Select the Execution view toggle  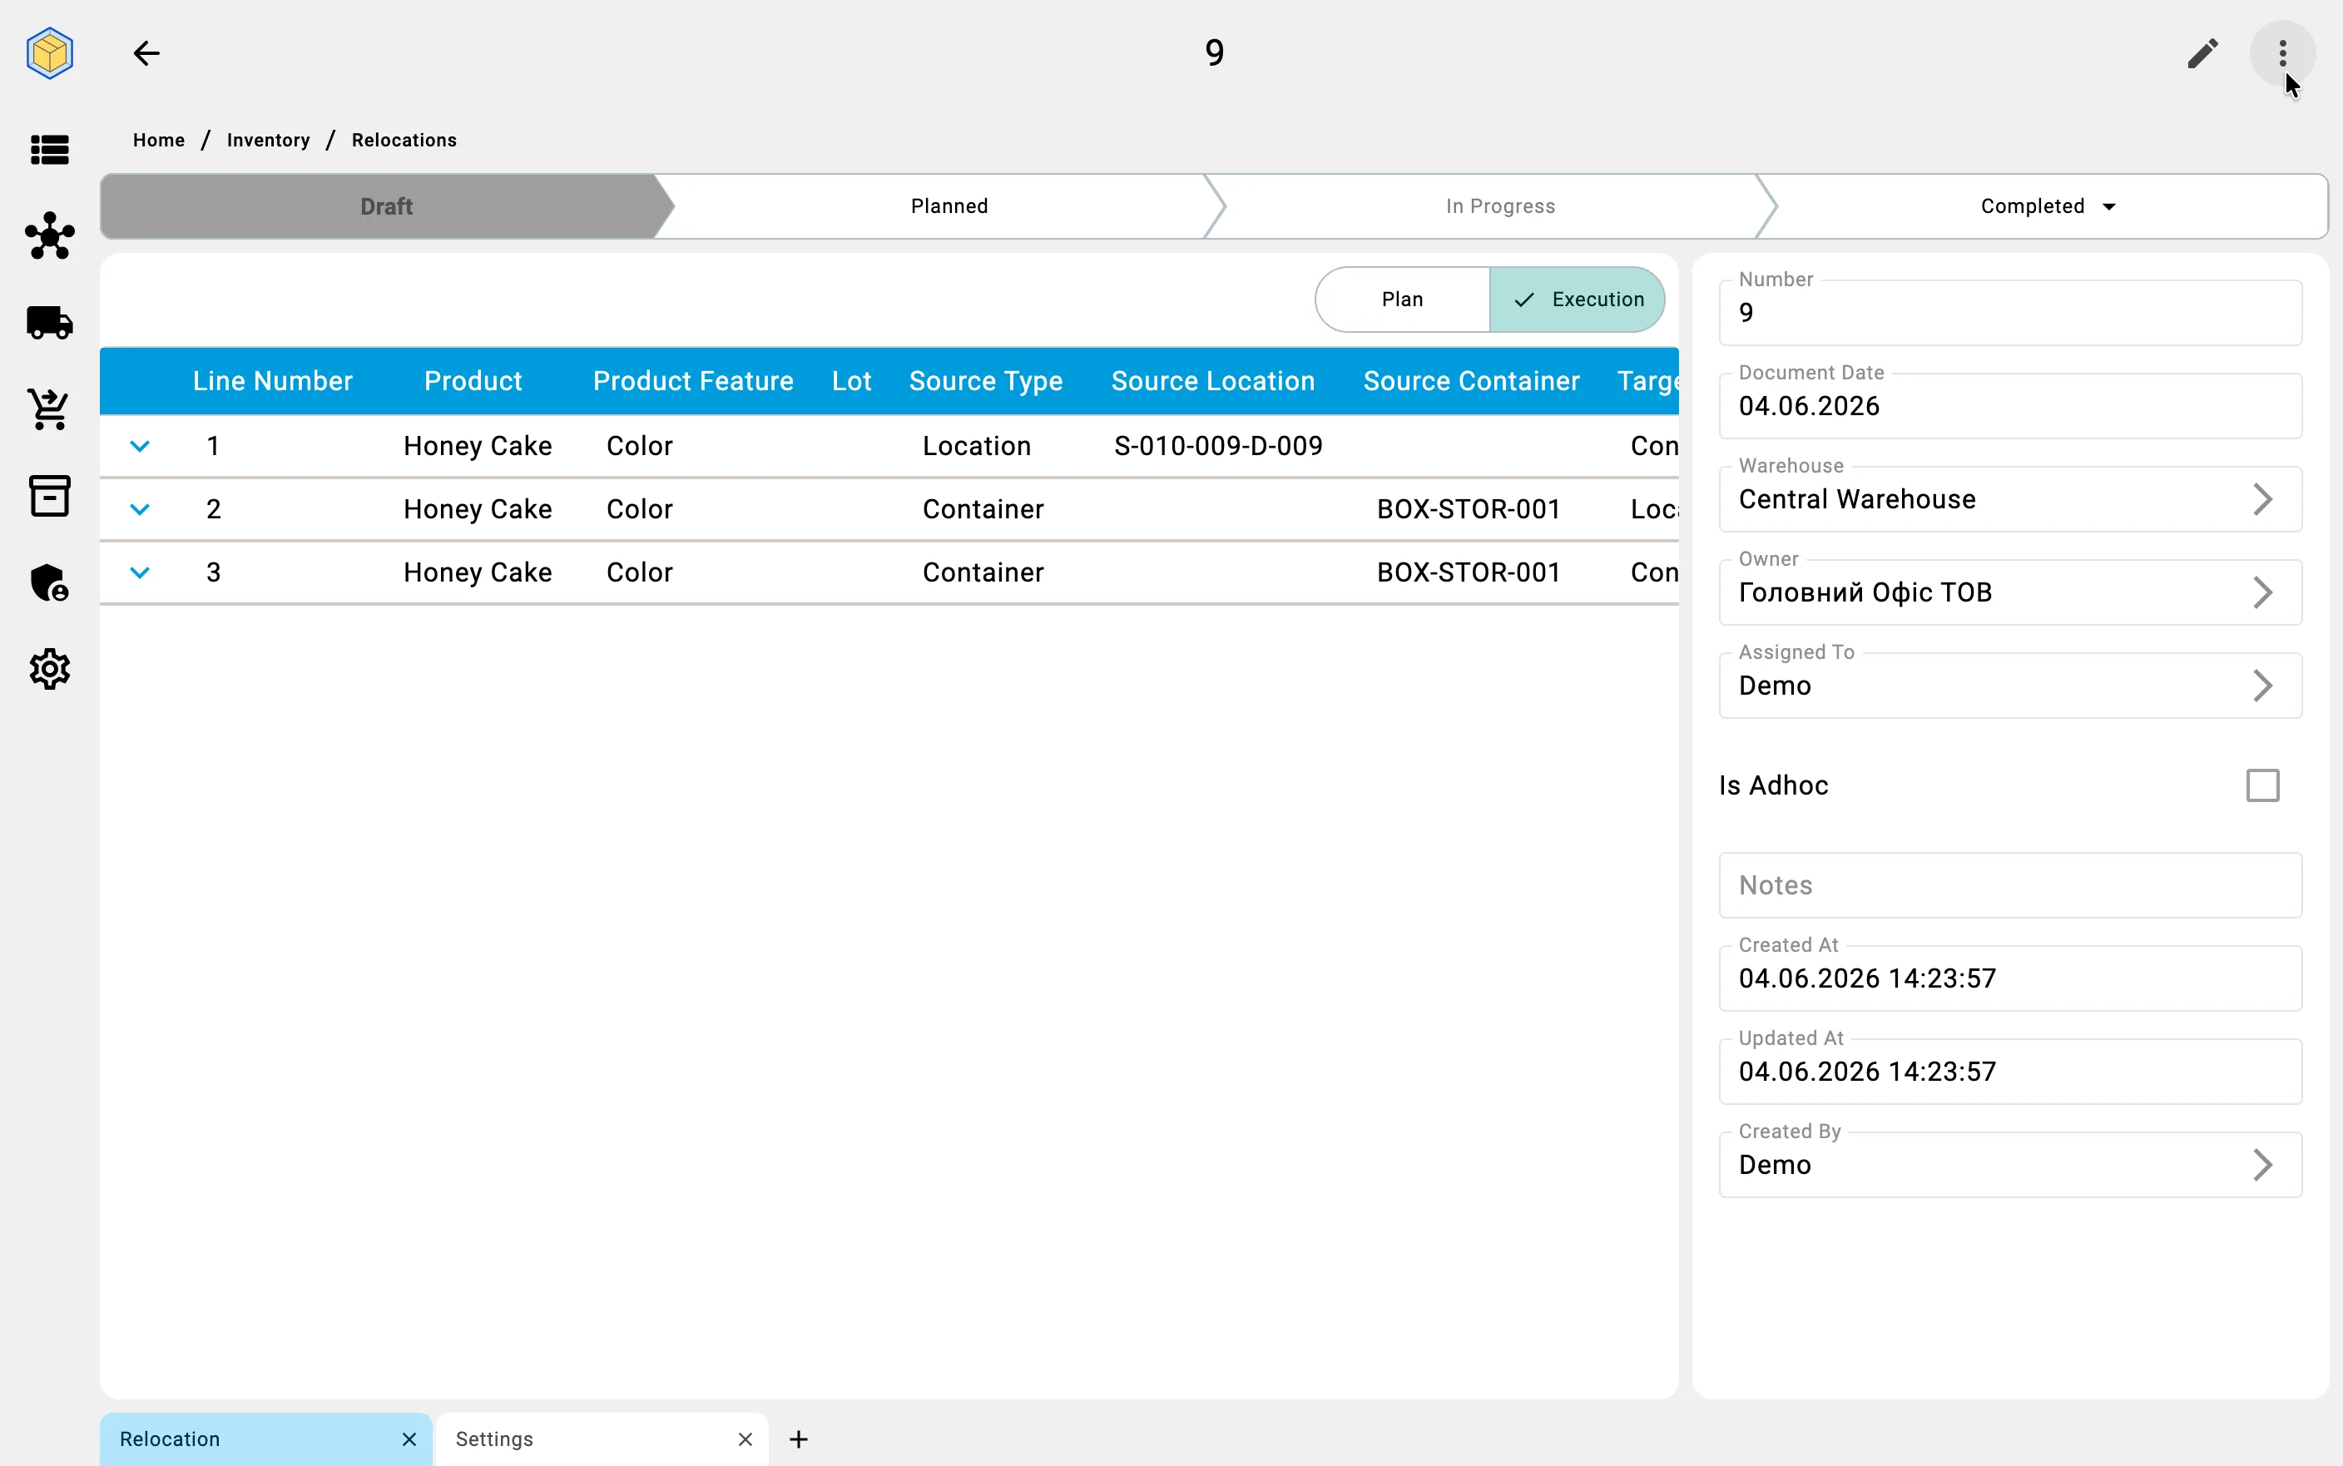[1578, 300]
